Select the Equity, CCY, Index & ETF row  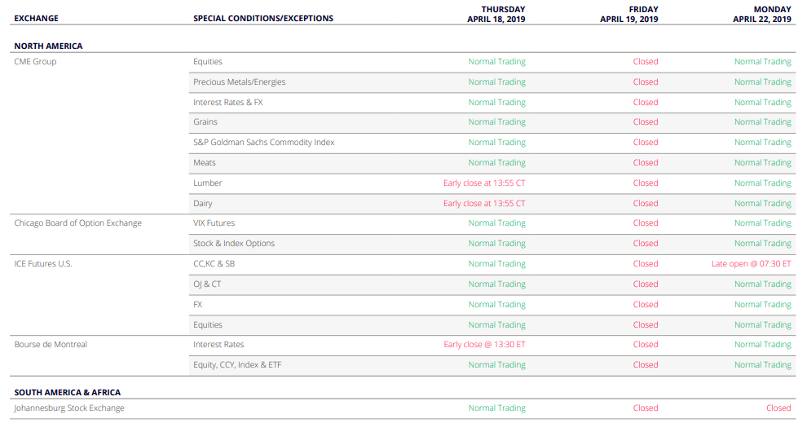point(492,365)
